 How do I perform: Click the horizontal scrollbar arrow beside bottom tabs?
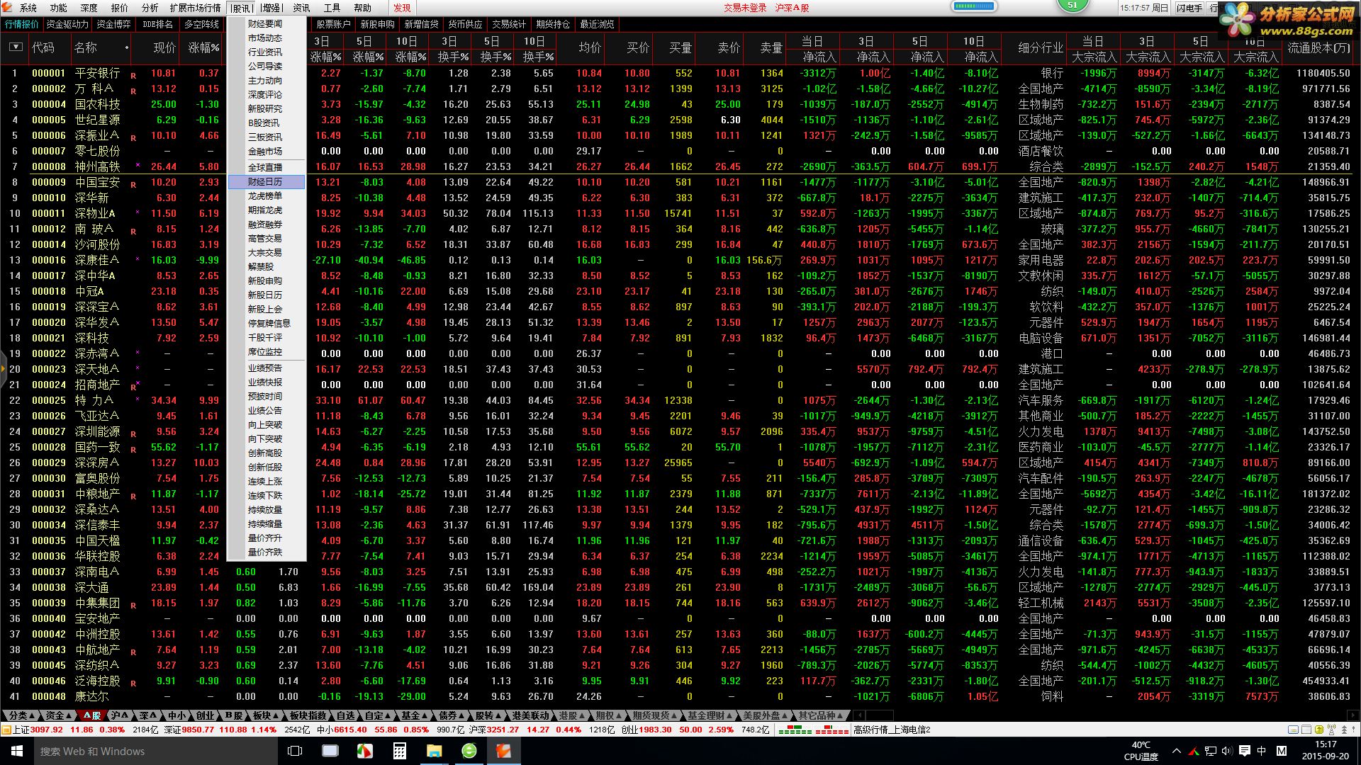coord(860,715)
